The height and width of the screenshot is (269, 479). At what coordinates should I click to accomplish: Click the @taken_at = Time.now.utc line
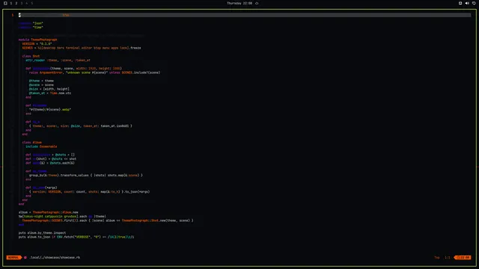click(x=50, y=93)
